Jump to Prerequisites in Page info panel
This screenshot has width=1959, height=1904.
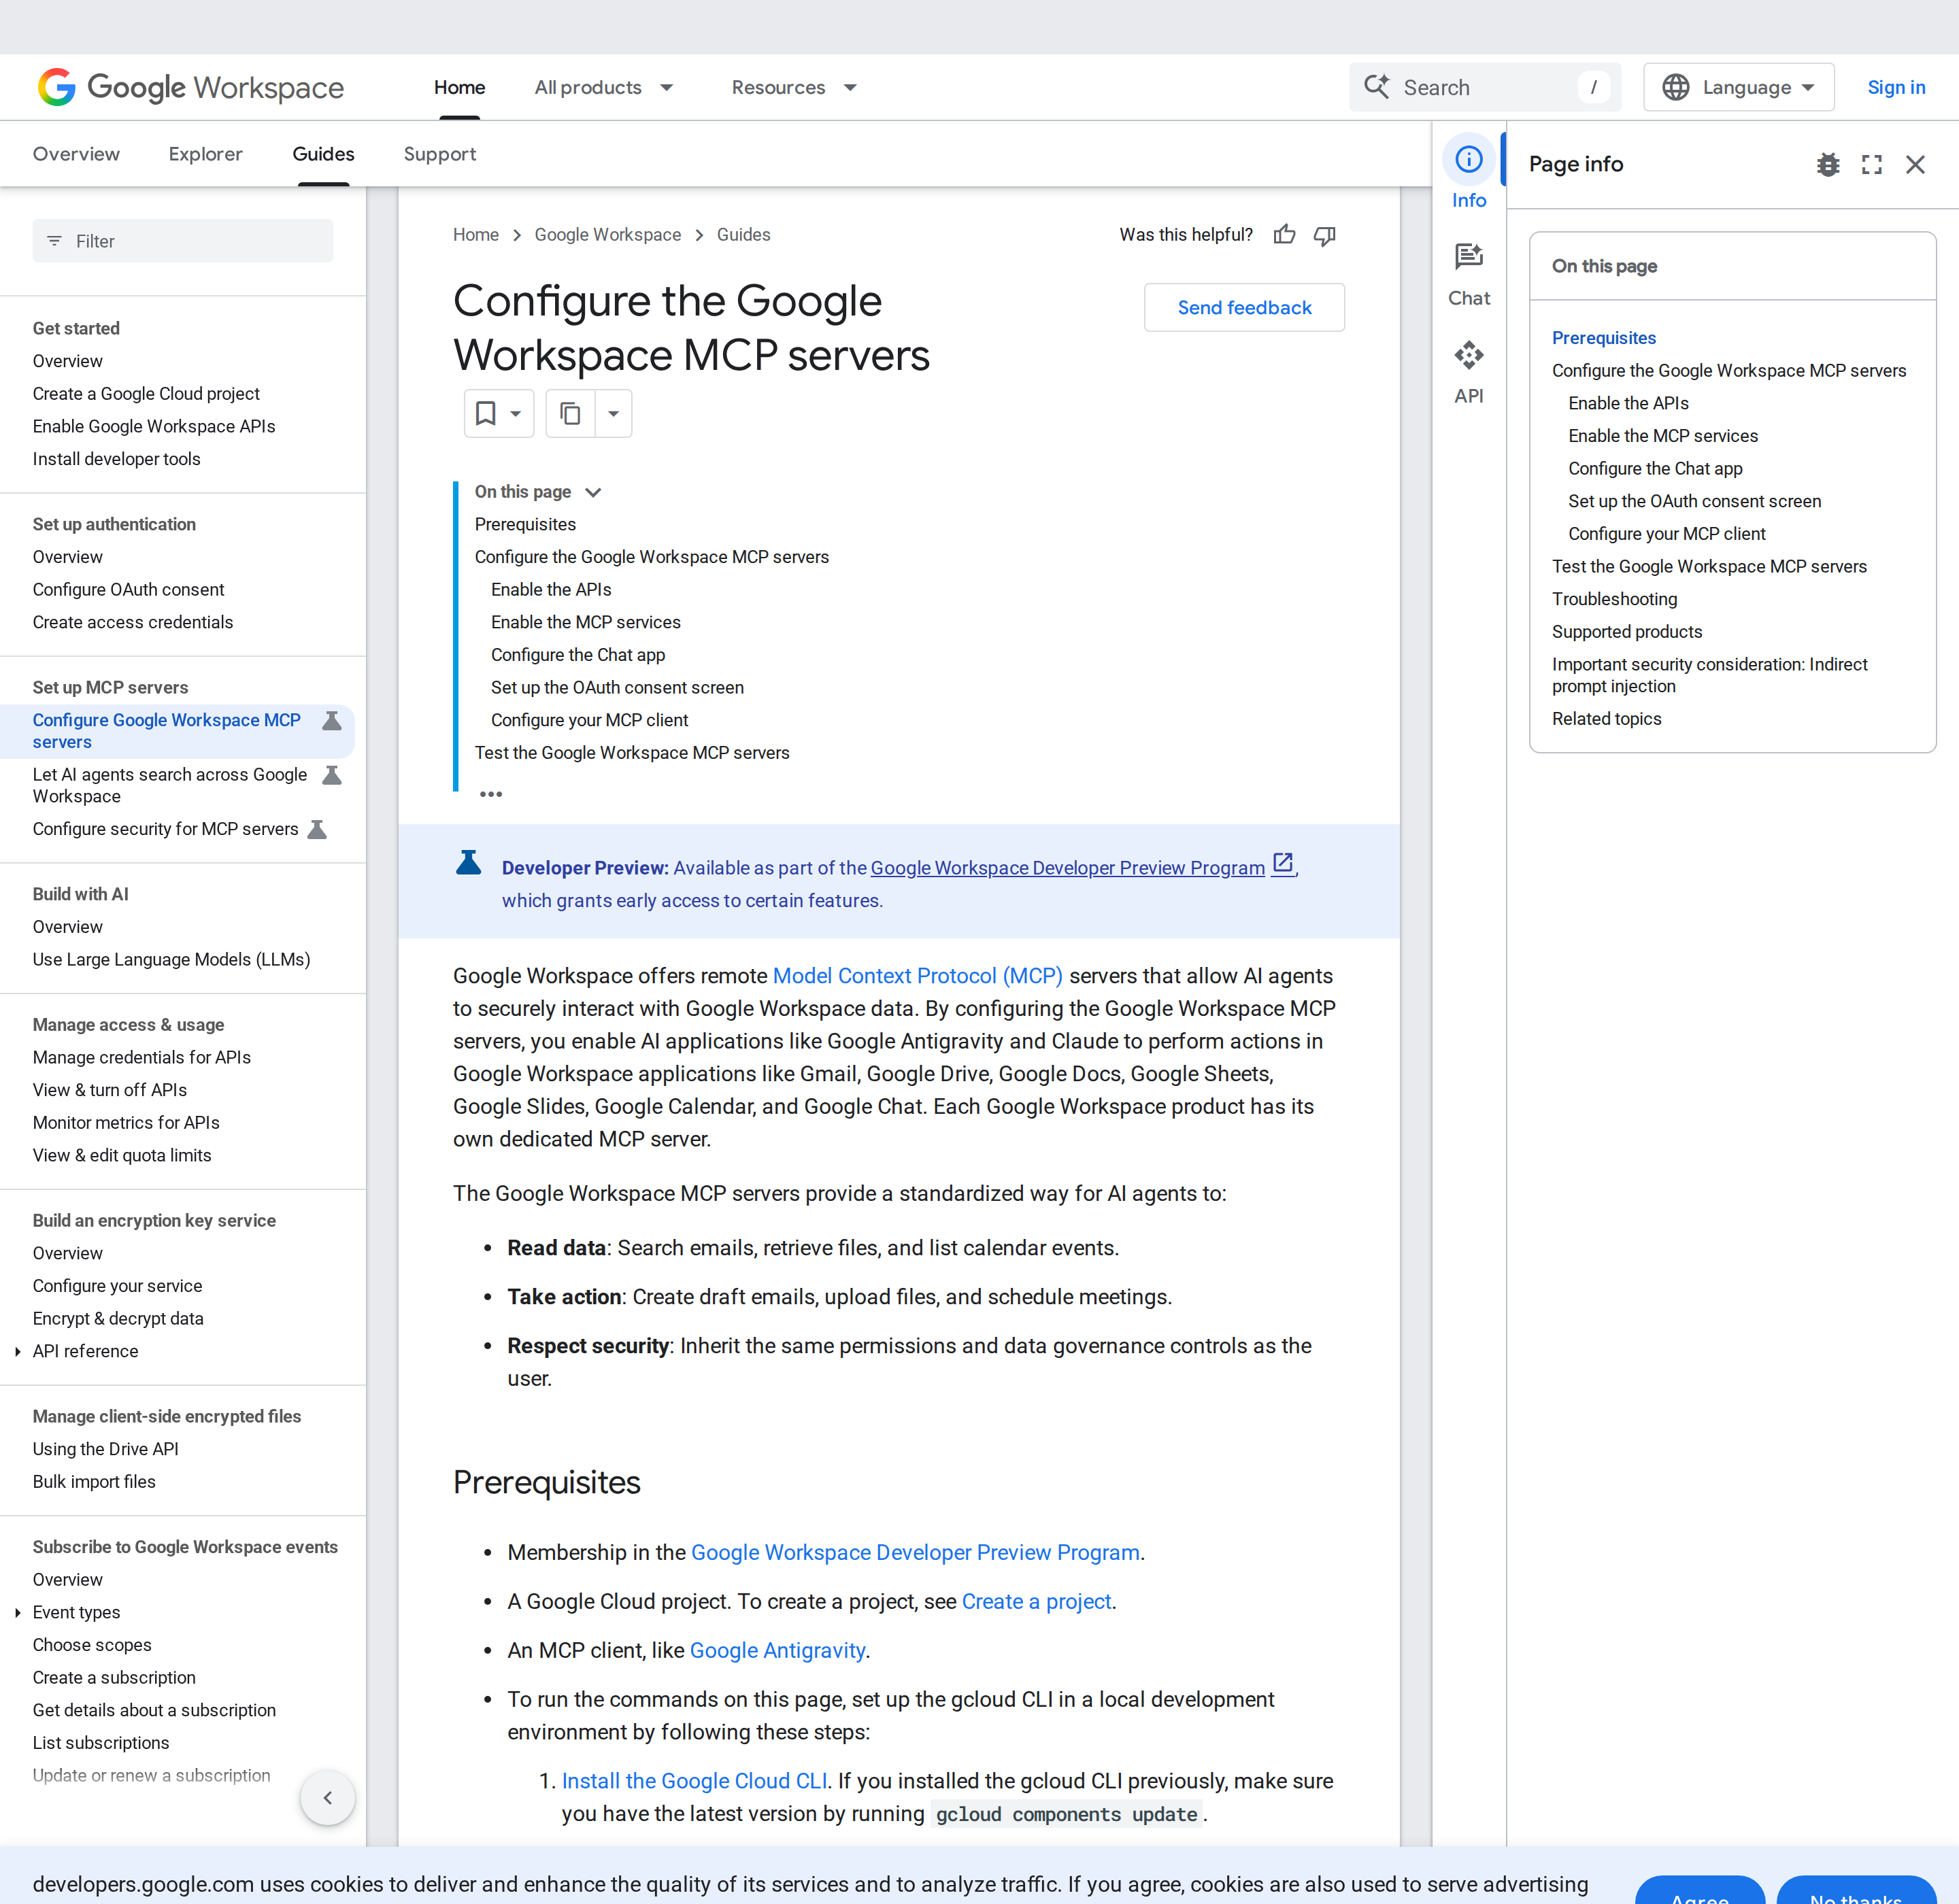[1604, 338]
